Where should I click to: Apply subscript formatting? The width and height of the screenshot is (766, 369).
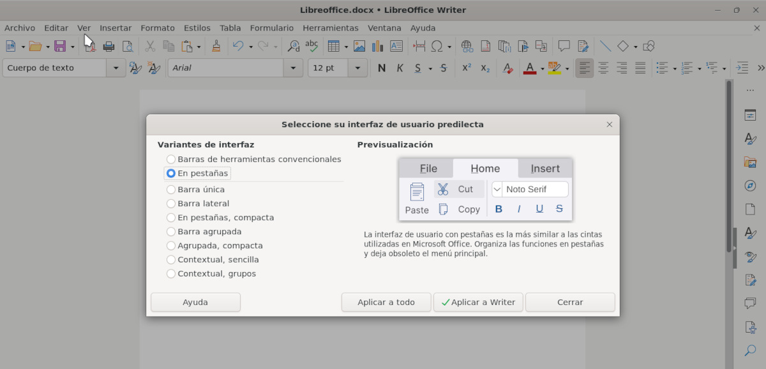[x=485, y=68]
